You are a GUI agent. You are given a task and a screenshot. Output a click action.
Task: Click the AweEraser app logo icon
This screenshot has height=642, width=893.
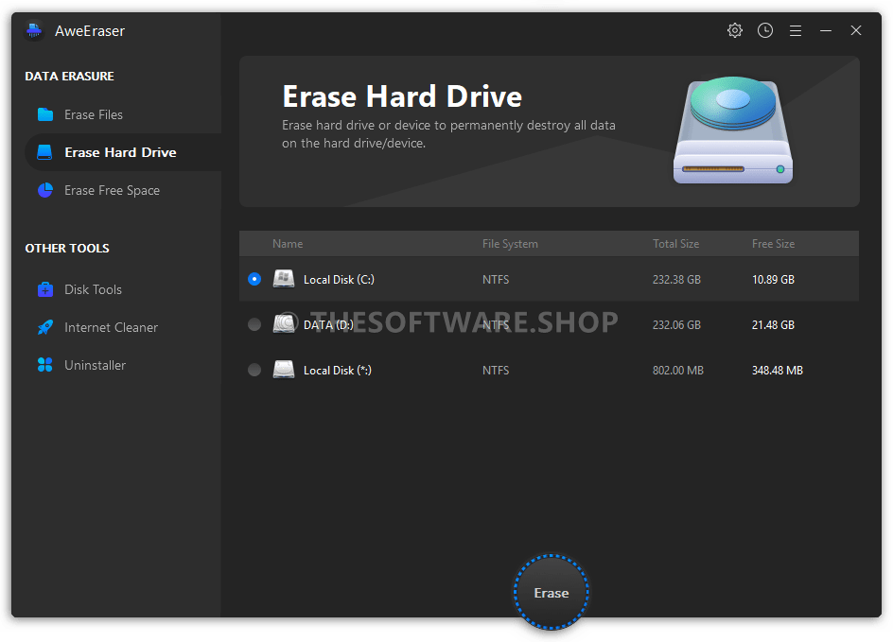click(x=34, y=31)
